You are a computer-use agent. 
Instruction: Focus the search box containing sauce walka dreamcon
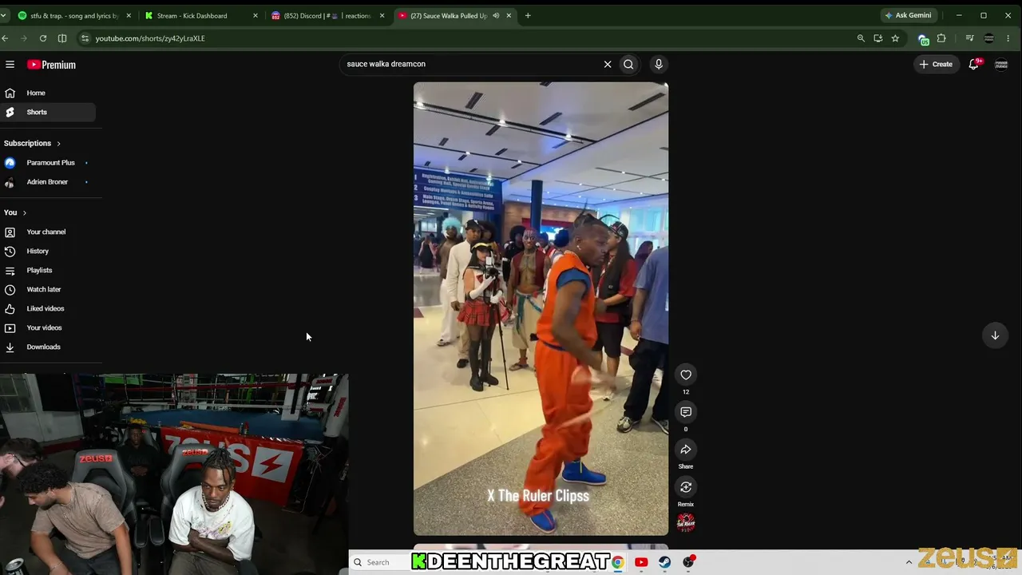(471, 64)
